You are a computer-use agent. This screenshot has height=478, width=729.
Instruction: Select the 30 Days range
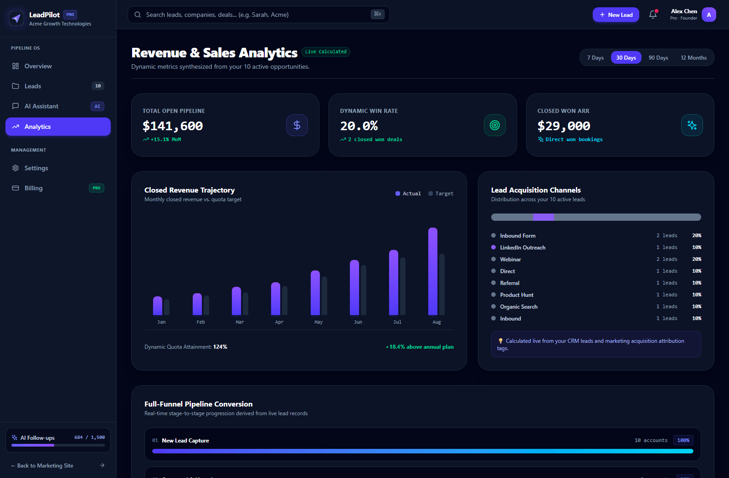(x=626, y=57)
